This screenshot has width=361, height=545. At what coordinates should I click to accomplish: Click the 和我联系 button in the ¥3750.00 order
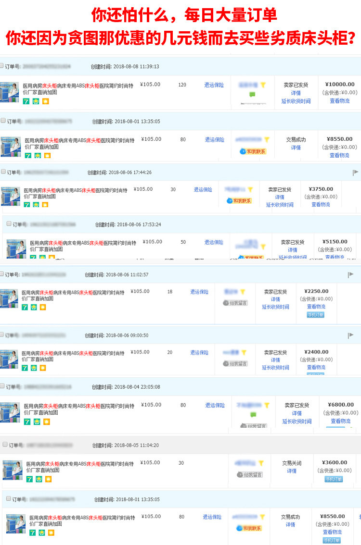point(239,200)
